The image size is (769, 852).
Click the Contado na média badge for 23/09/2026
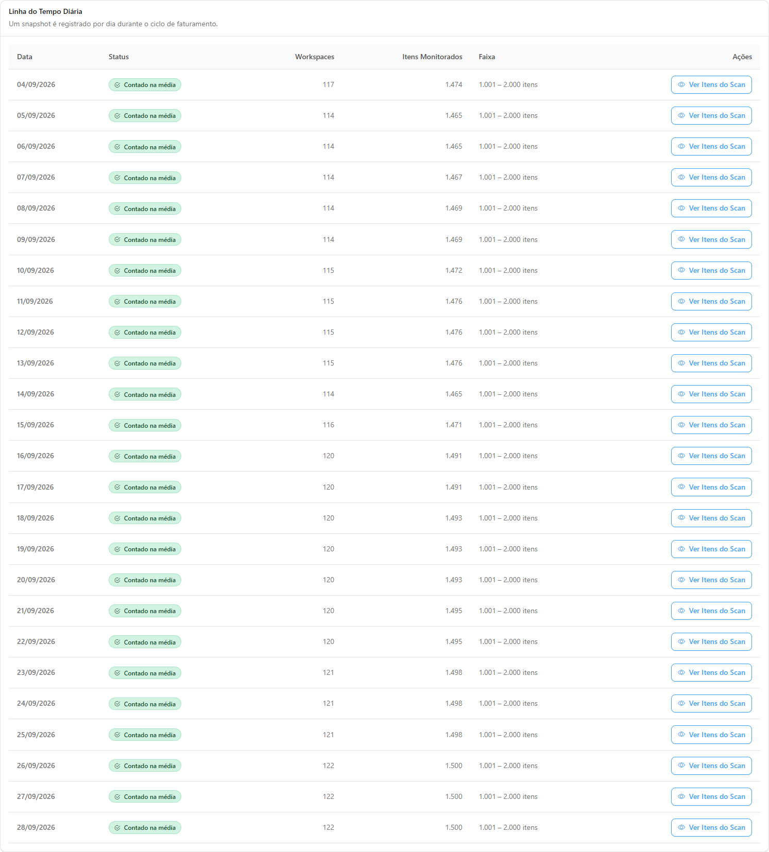pos(145,673)
